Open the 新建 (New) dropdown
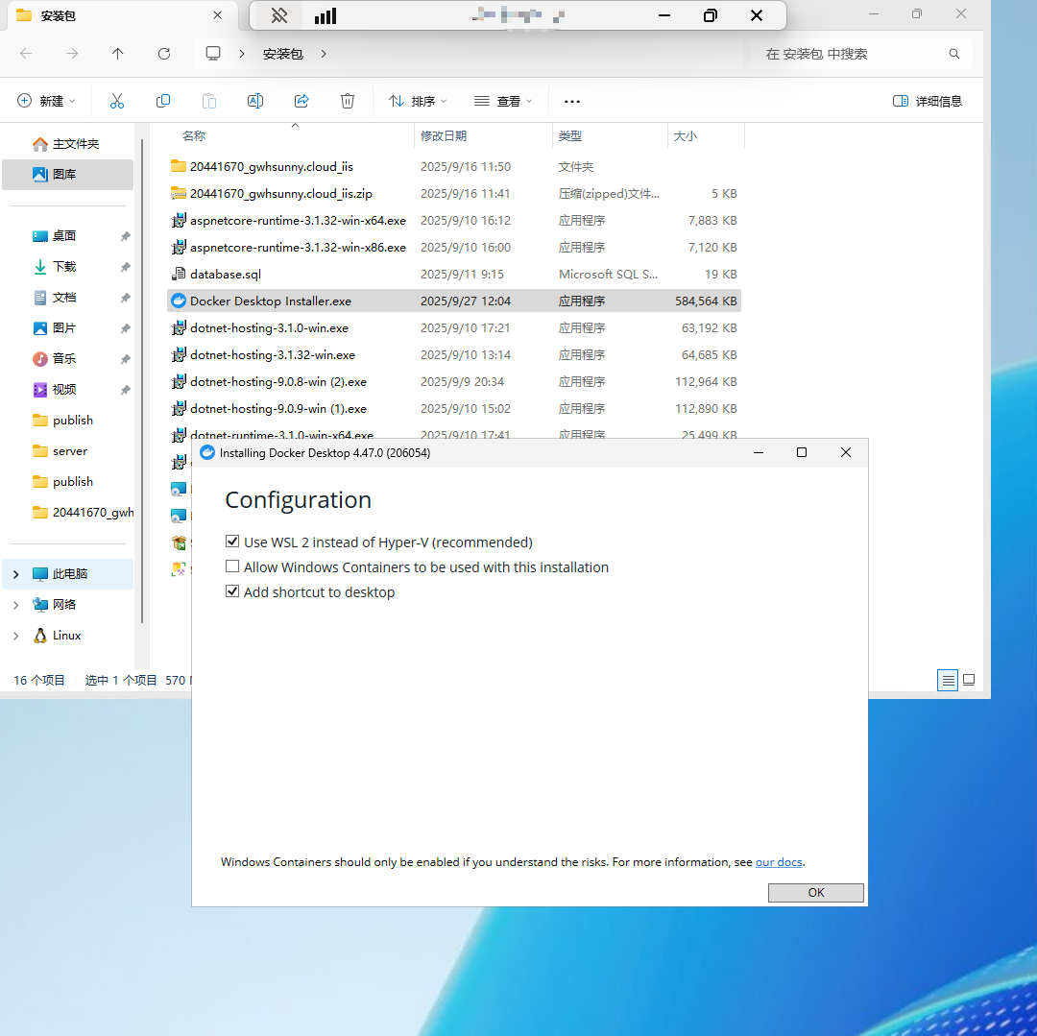 (46, 101)
